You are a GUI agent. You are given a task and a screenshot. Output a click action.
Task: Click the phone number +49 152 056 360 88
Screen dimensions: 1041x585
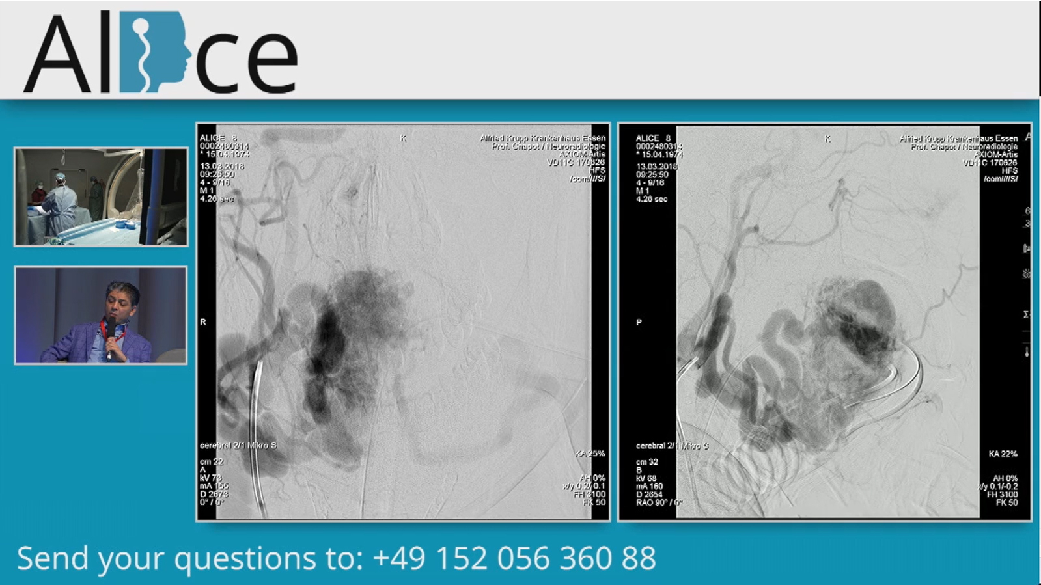pyautogui.click(x=514, y=558)
